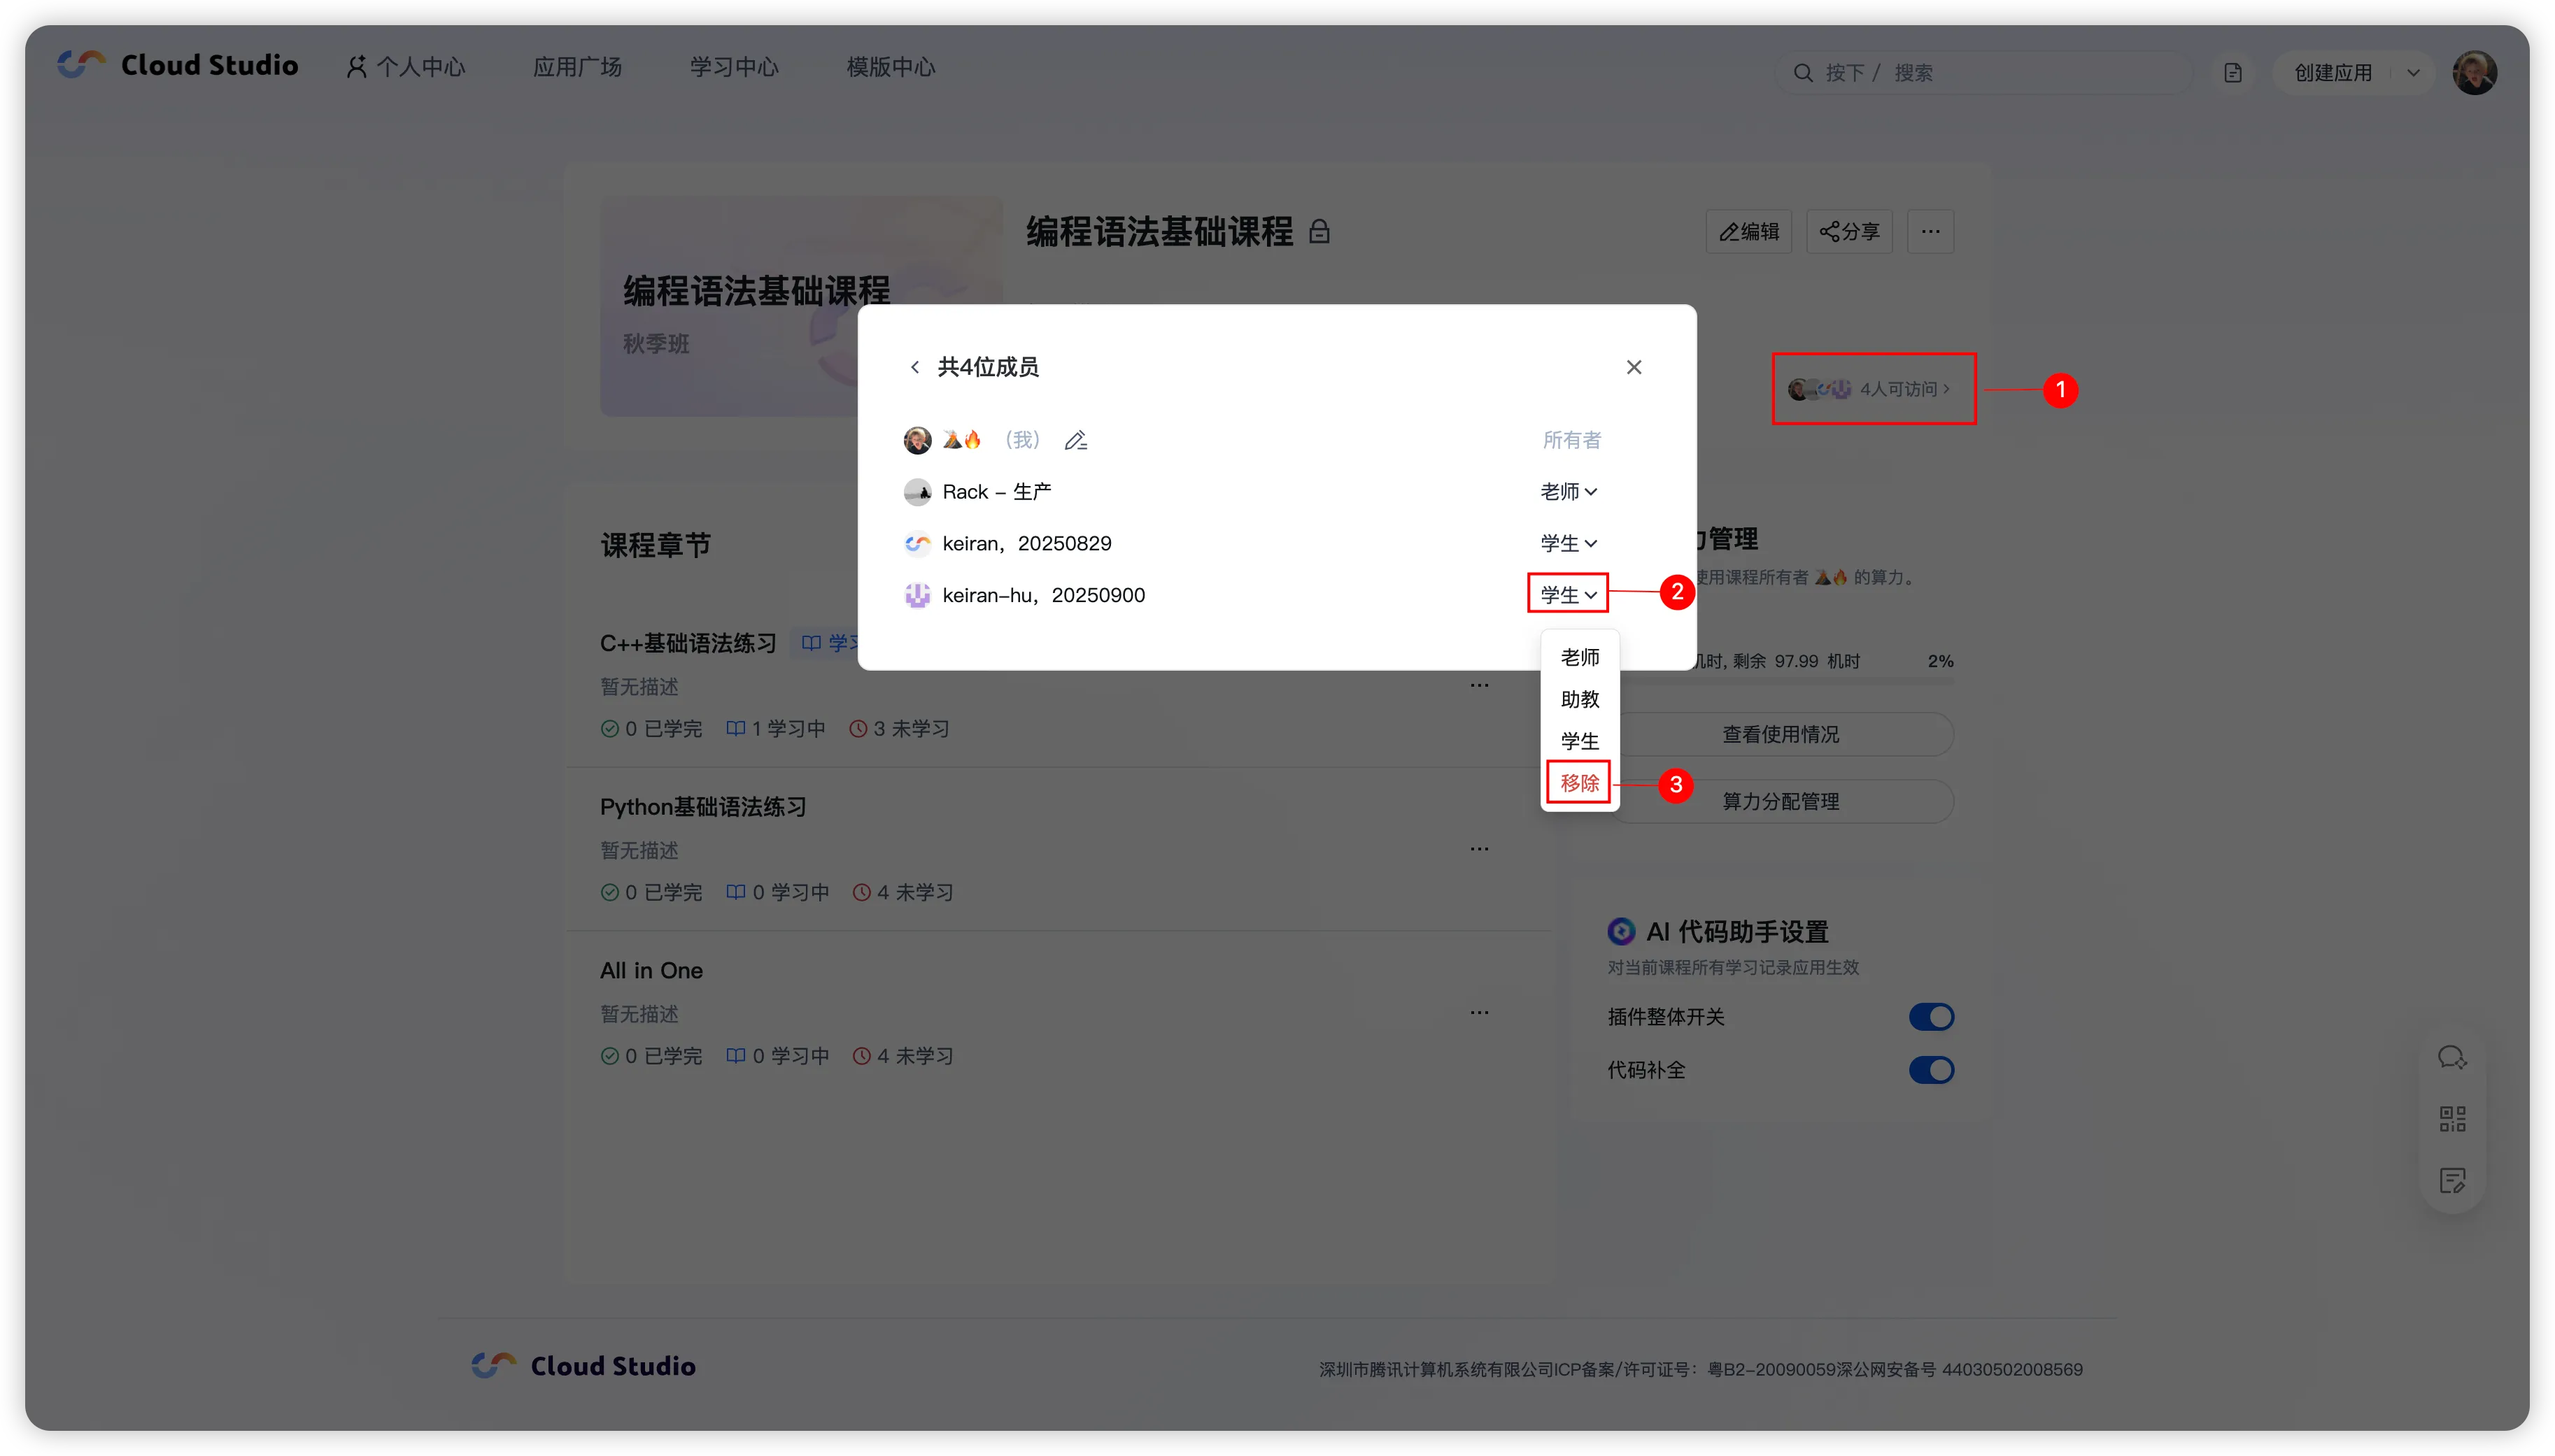The width and height of the screenshot is (2555, 1456).
Task: Click the 查看使用情况 button
Action: tap(1780, 734)
